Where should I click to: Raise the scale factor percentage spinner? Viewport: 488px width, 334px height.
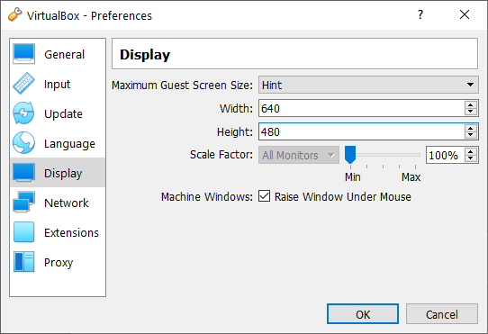click(x=471, y=151)
